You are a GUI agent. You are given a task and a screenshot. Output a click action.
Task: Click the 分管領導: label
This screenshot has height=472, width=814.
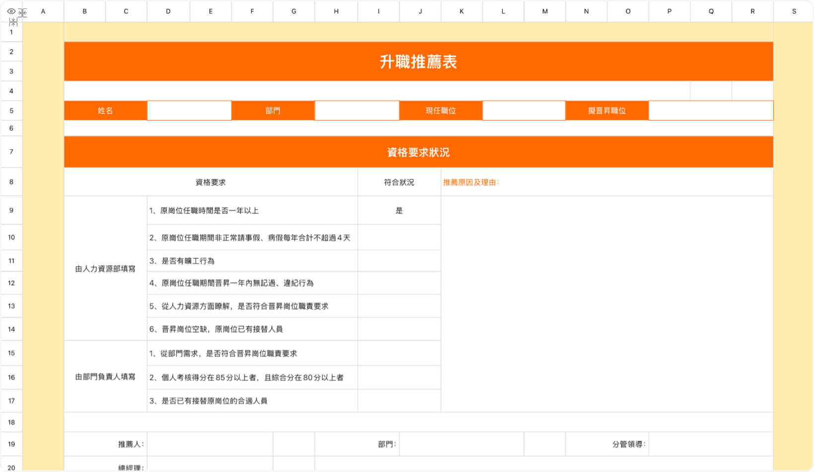point(629,444)
